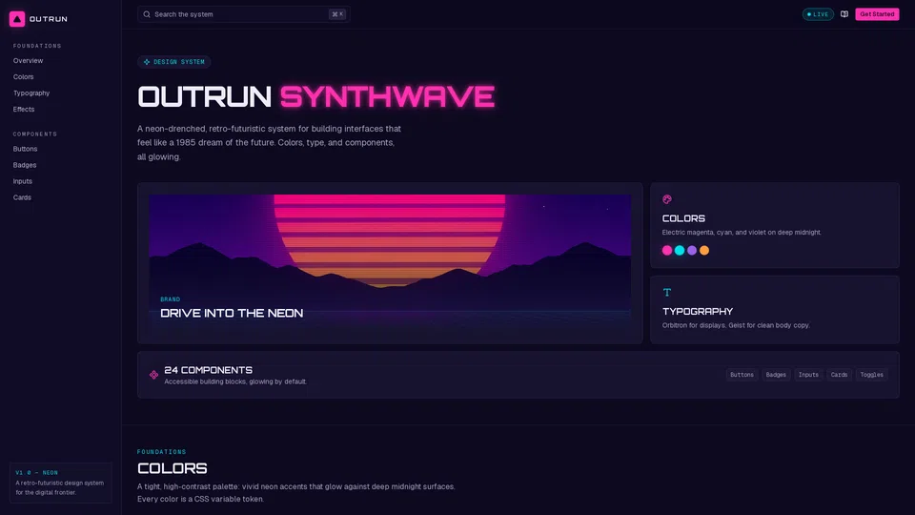
Task: Click the palette icon on Colors card
Action: pyautogui.click(x=667, y=199)
